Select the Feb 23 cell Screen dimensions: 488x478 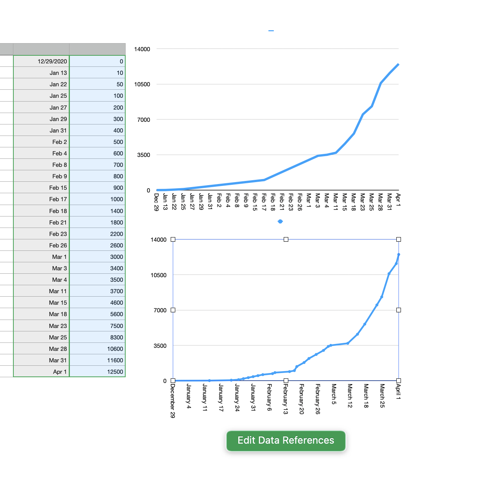click(x=41, y=234)
